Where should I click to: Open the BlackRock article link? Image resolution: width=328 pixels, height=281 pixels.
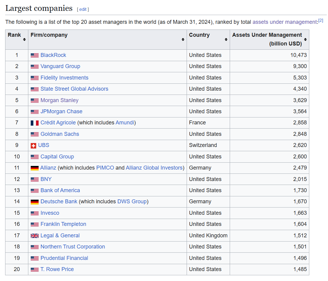(x=53, y=55)
